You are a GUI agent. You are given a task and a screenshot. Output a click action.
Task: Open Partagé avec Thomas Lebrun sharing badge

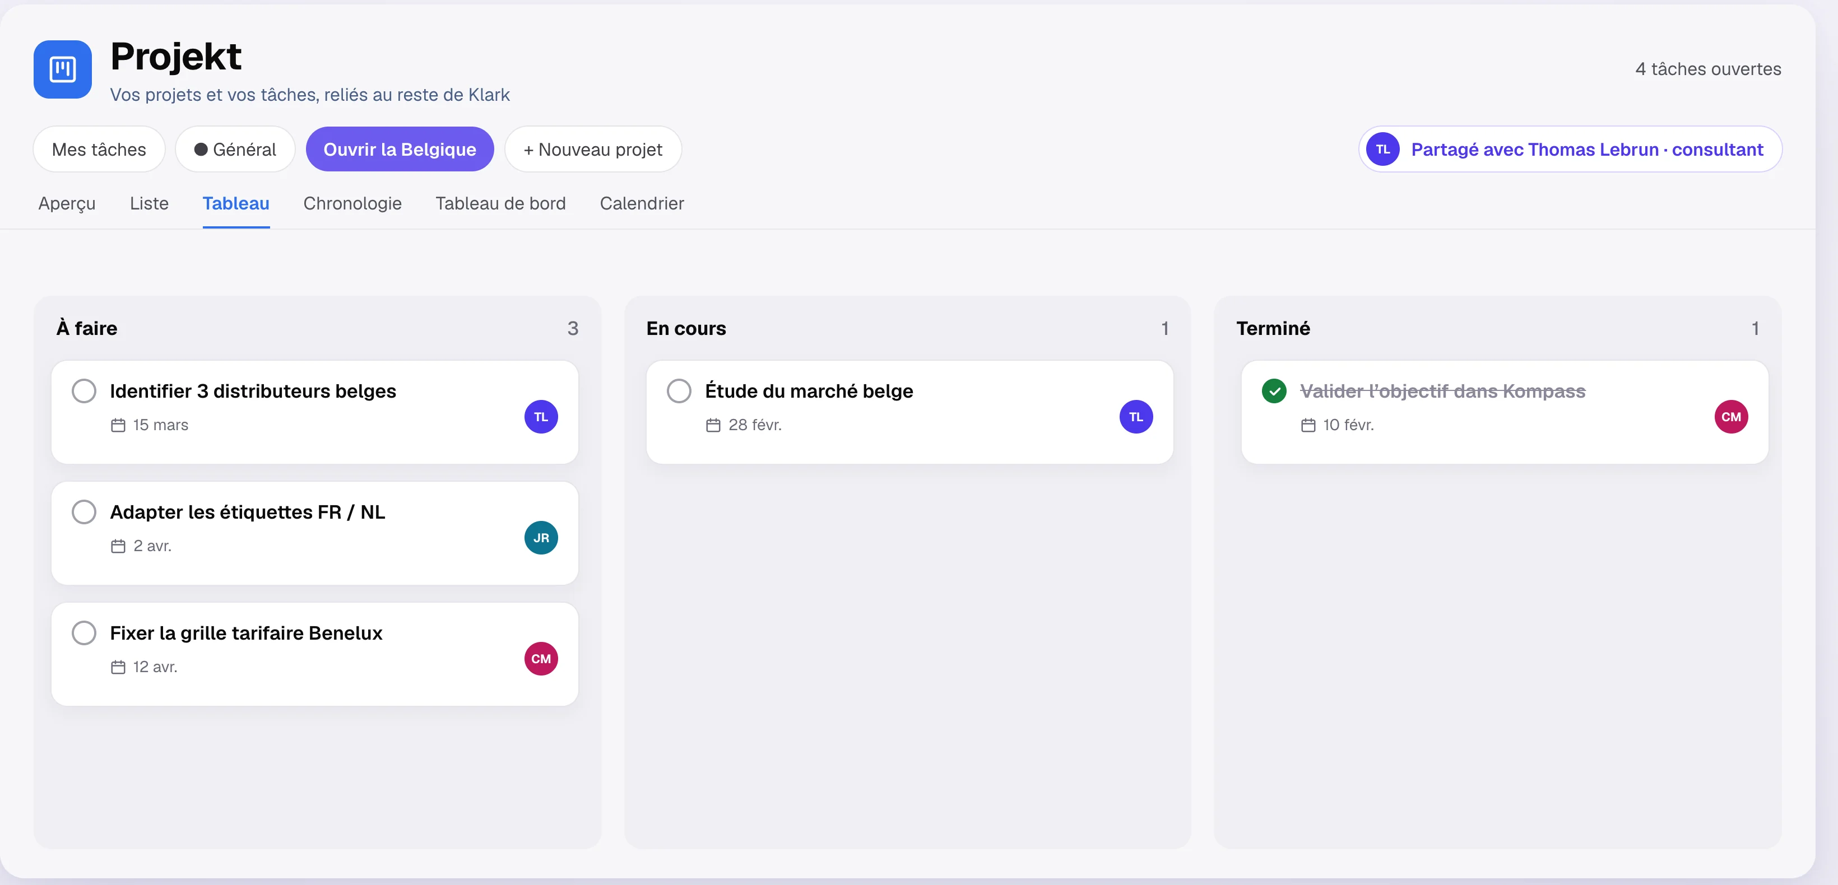click(1571, 150)
